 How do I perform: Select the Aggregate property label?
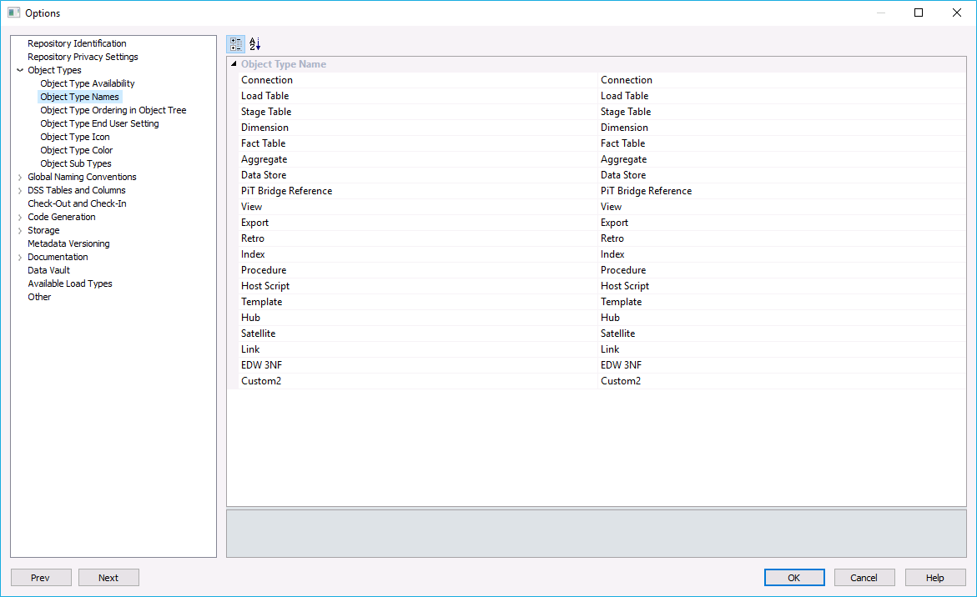[264, 159]
